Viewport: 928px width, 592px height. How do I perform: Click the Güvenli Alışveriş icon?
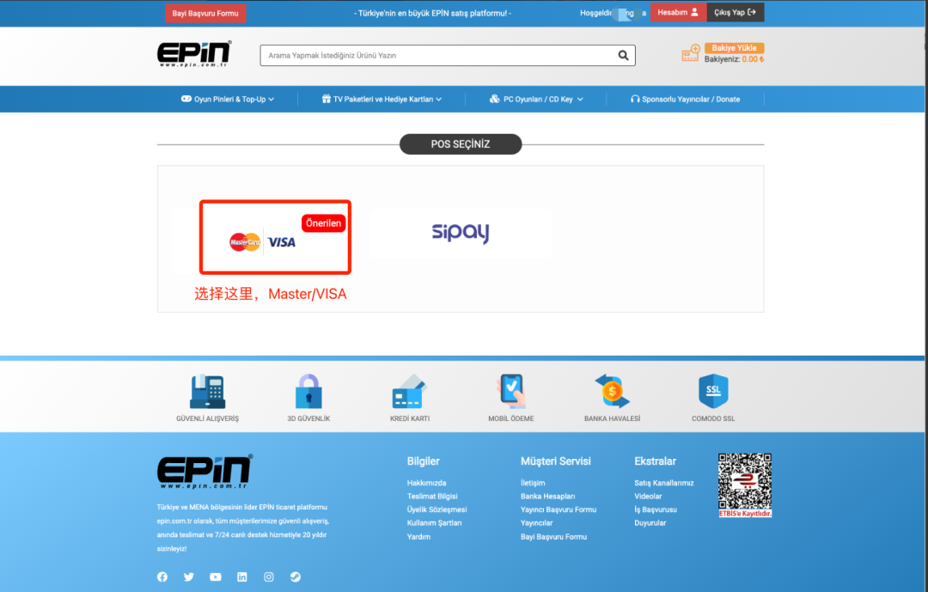tap(207, 392)
